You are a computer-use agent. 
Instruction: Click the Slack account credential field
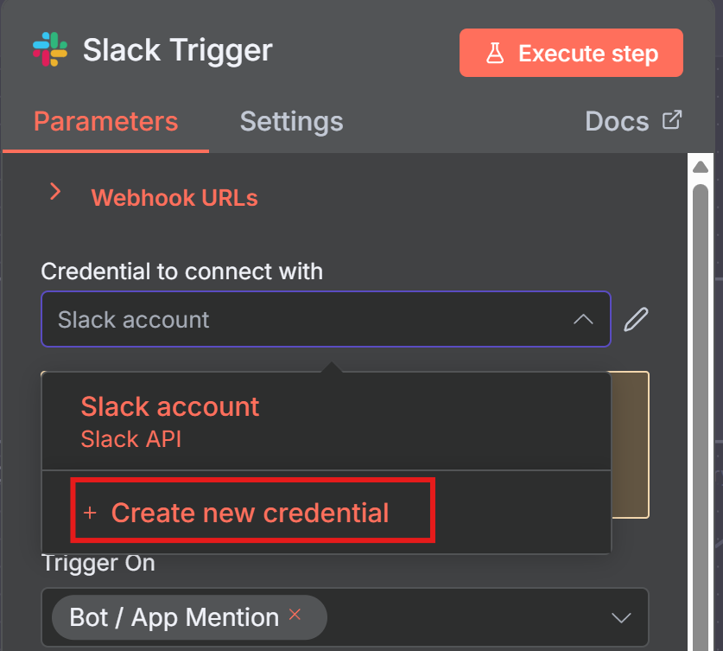click(311, 320)
